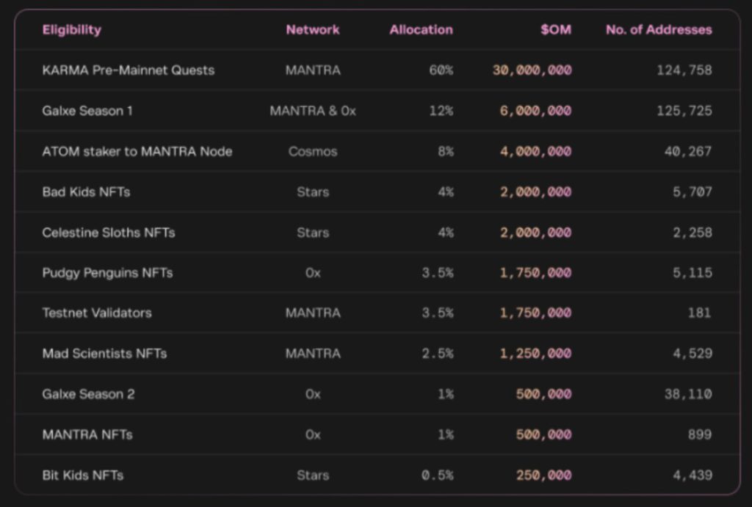This screenshot has width=752, height=507.
Task: Click the $OM column header
Action: pos(555,30)
